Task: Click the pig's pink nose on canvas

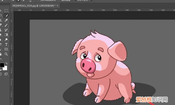Action: pos(88,66)
